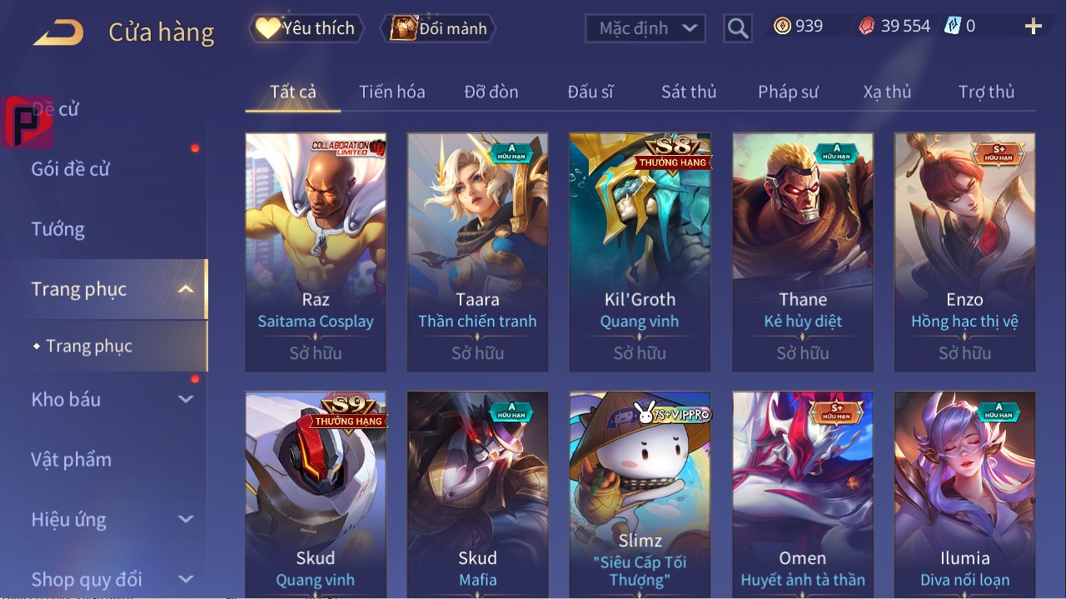Open the Mặc định sort dropdown
Image resolution: width=1066 pixels, height=599 pixels.
coord(645,28)
